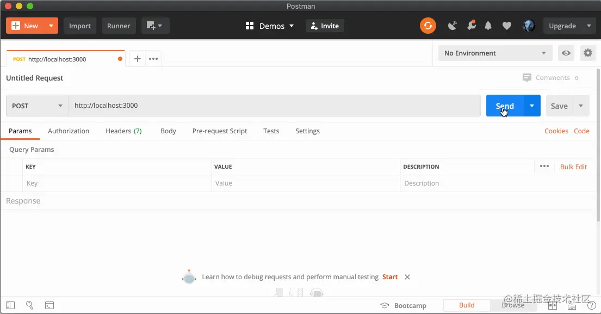Click the orange sync icon
The height and width of the screenshot is (314, 601).
tap(427, 26)
